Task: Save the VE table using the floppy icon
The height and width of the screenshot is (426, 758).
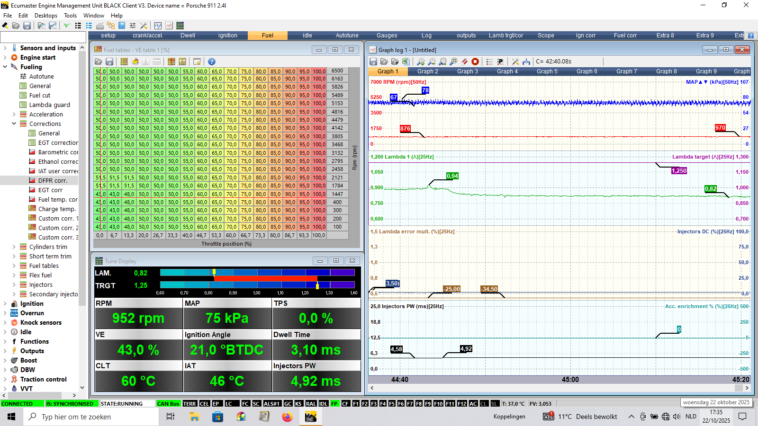Action: [x=109, y=62]
